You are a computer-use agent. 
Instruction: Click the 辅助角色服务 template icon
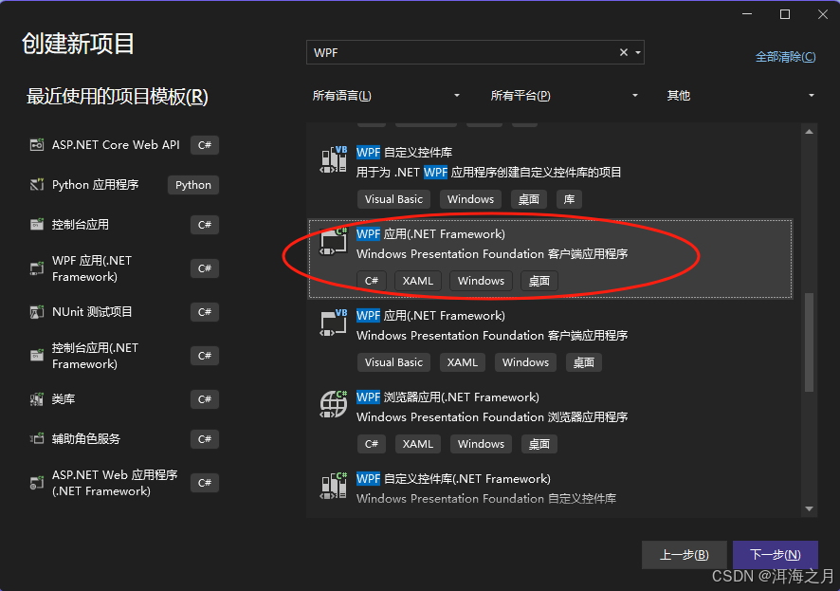coord(36,439)
